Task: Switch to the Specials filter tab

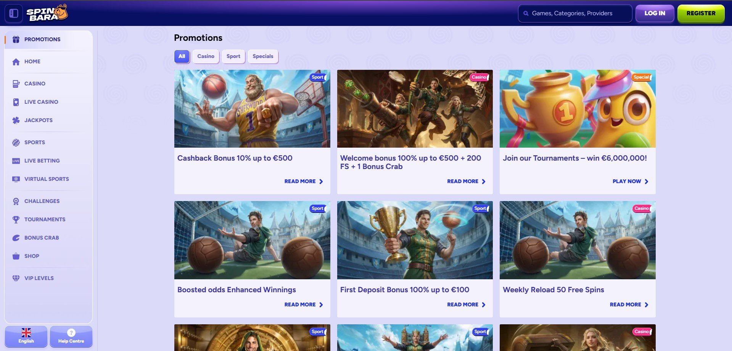Action: [263, 56]
